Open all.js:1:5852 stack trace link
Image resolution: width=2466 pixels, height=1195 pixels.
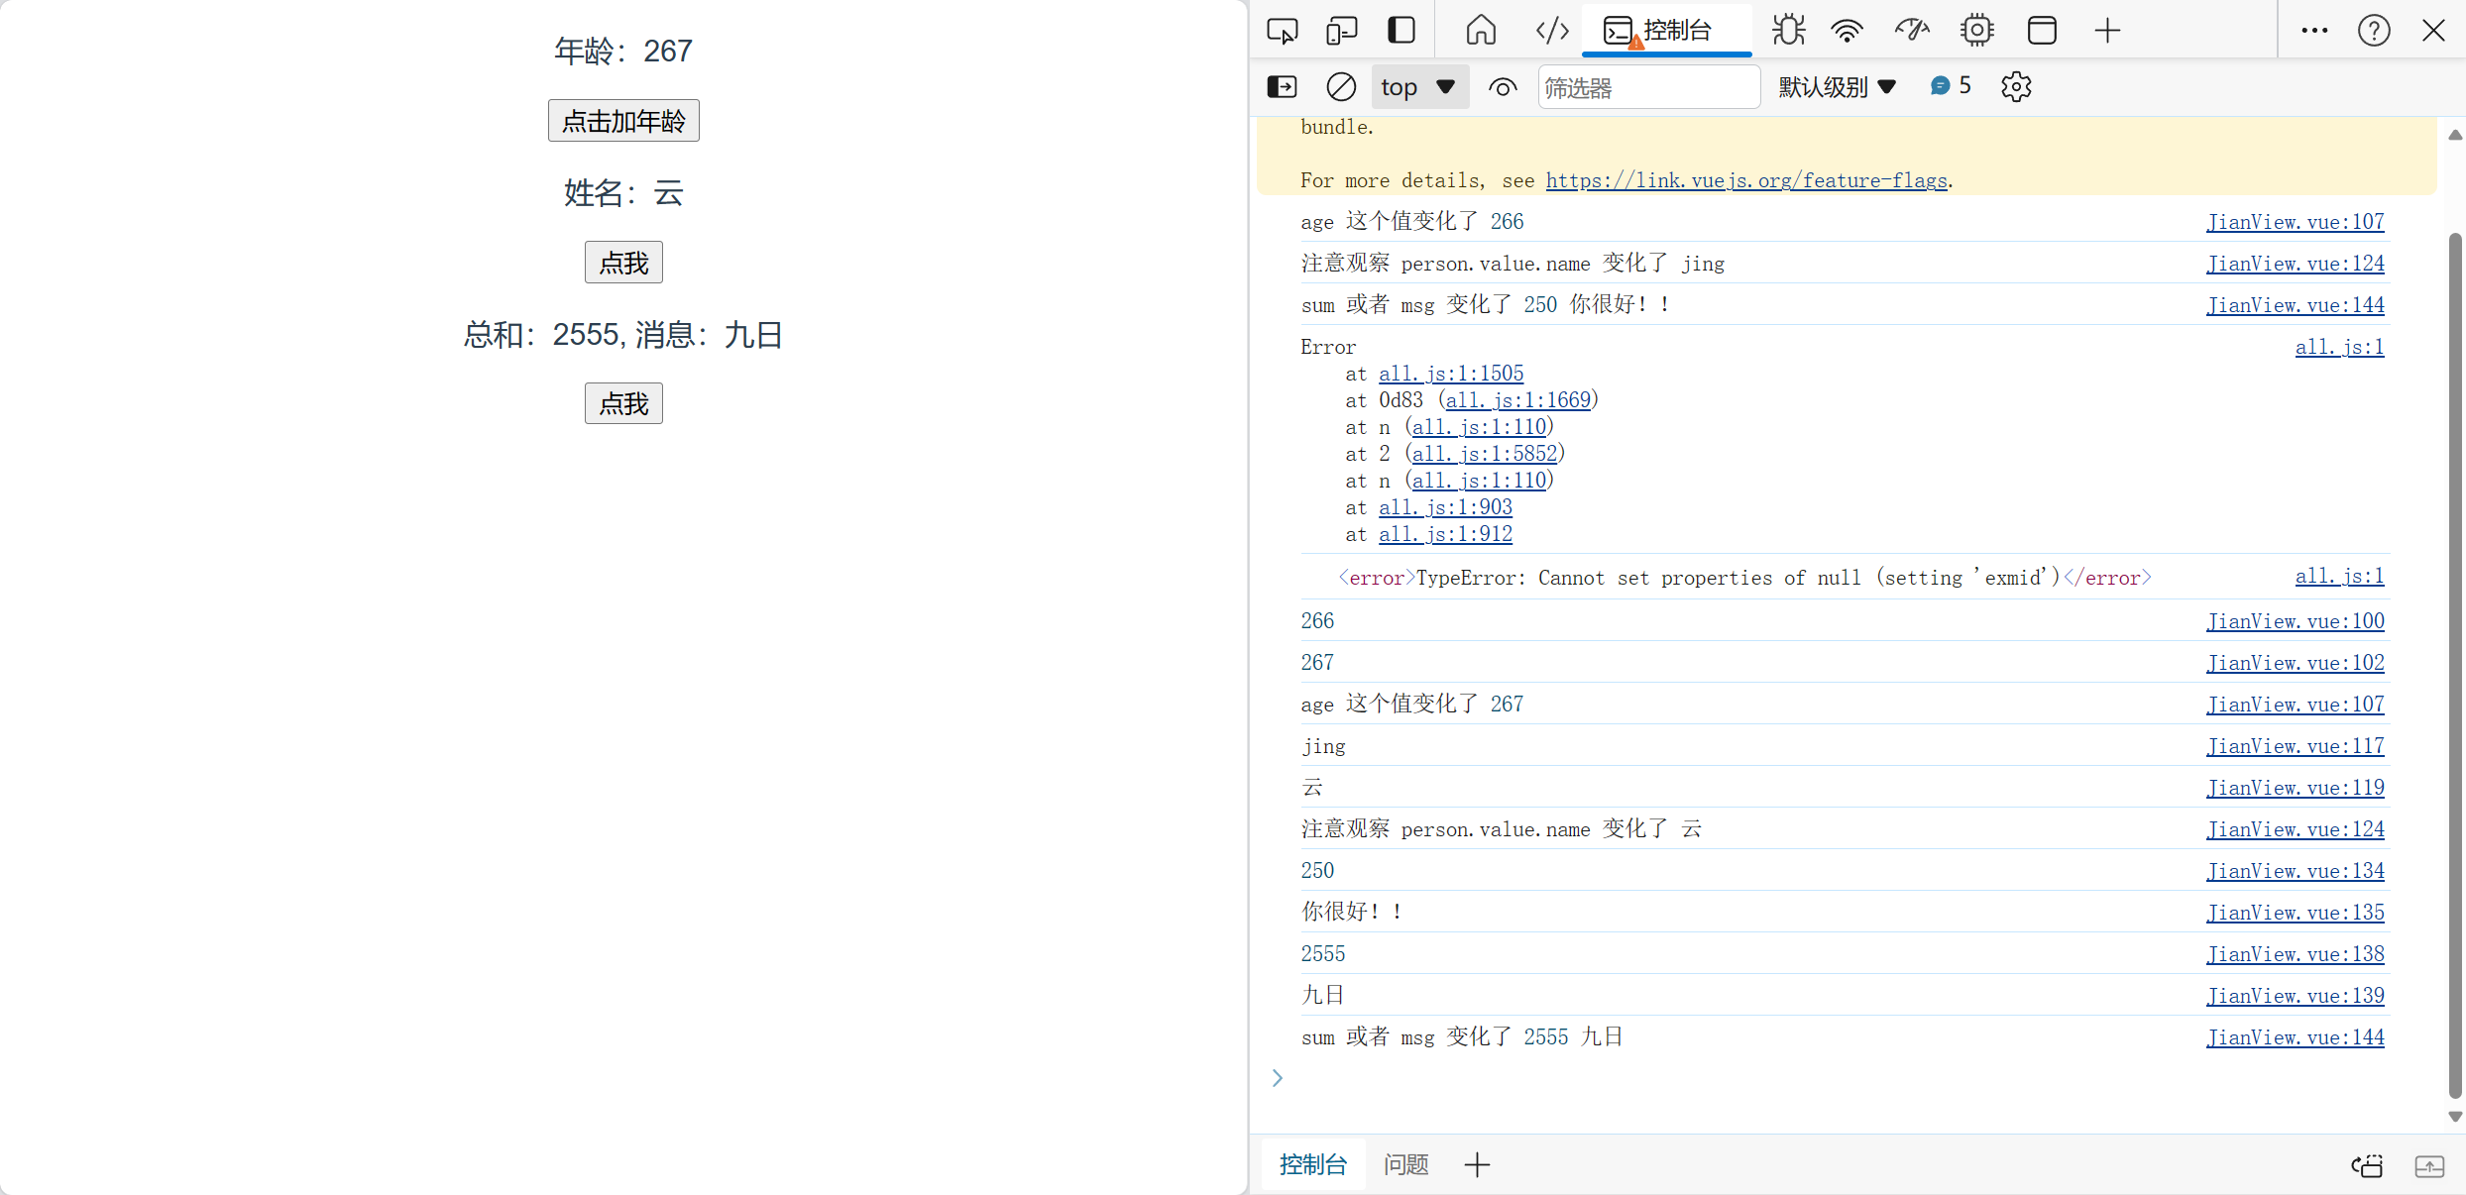1485,454
